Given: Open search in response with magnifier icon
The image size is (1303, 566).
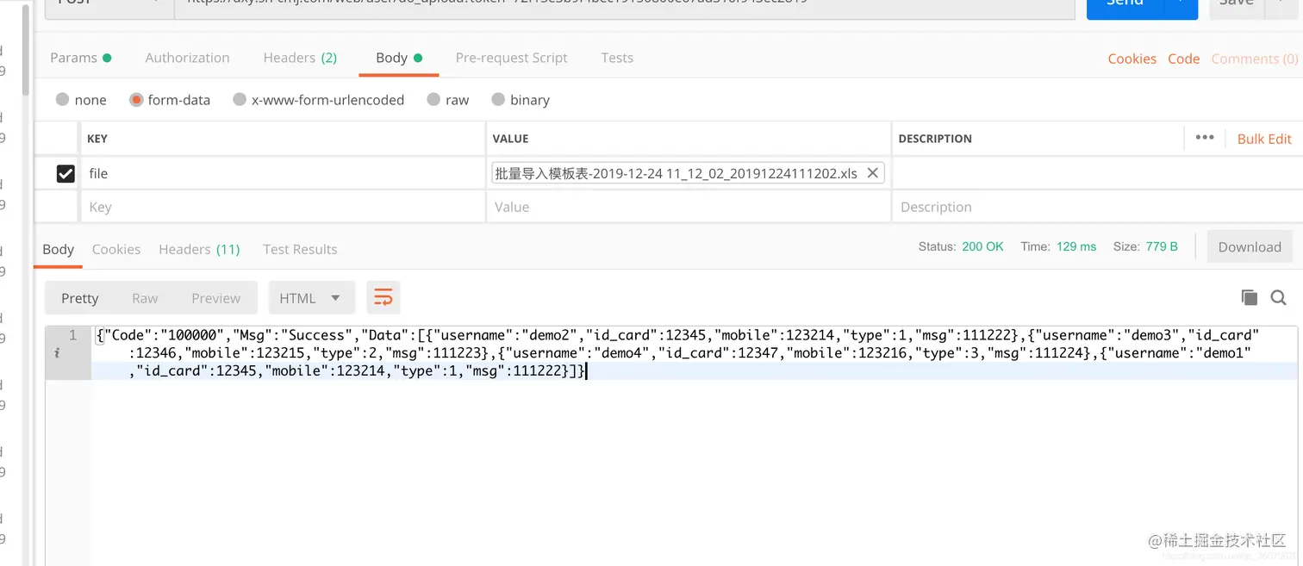Looking at the screenshot, I should 1278,297.
